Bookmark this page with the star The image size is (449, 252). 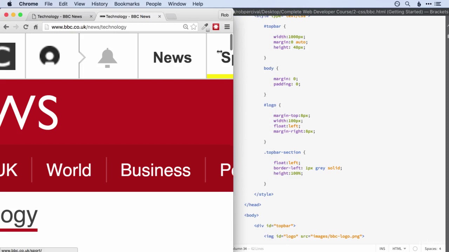click(193, 27)
